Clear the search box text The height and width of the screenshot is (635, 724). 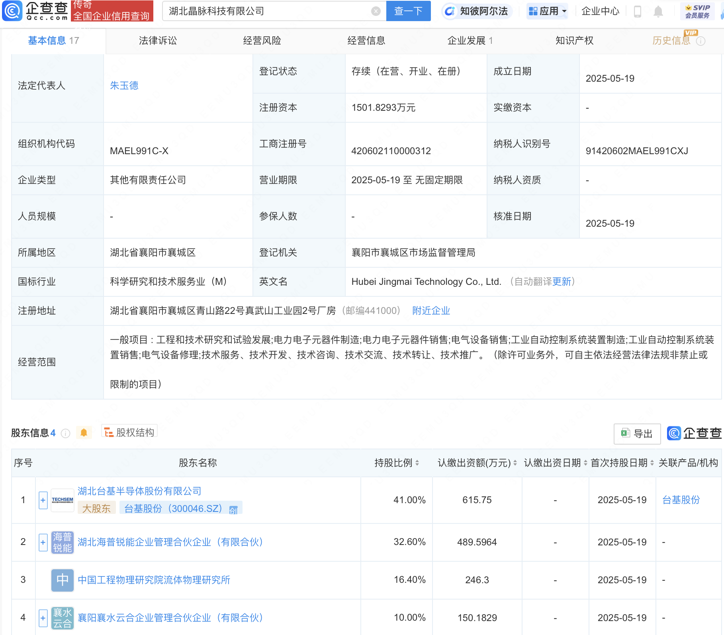tap(376, 11)
